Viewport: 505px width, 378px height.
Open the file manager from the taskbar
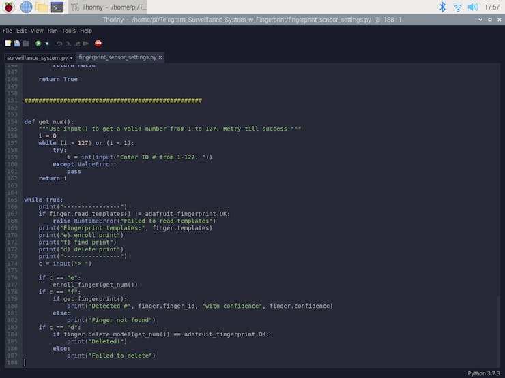pos(42,7)
